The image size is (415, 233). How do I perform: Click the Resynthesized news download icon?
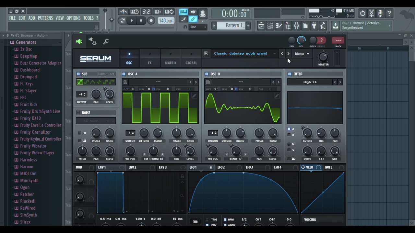[336, 26]
